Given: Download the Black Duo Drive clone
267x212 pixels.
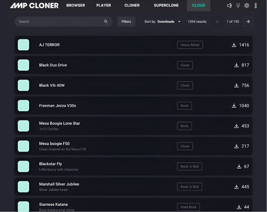Looking at the screenshot, I should (236, 65).
